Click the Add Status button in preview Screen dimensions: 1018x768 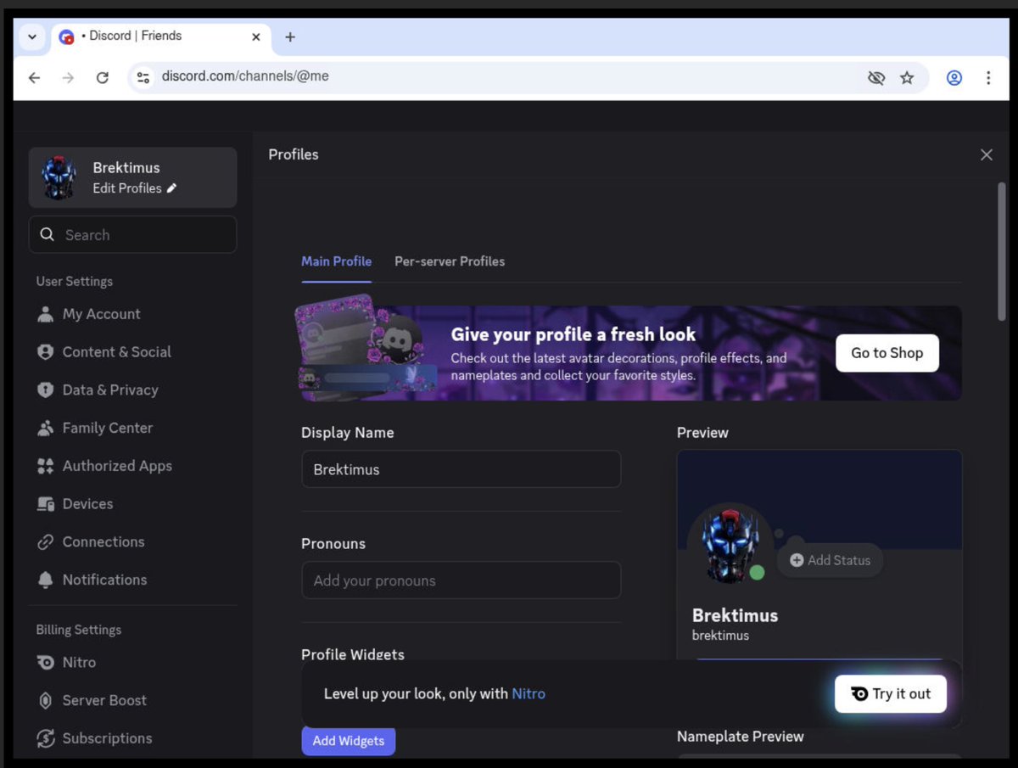tap(831, 560)
